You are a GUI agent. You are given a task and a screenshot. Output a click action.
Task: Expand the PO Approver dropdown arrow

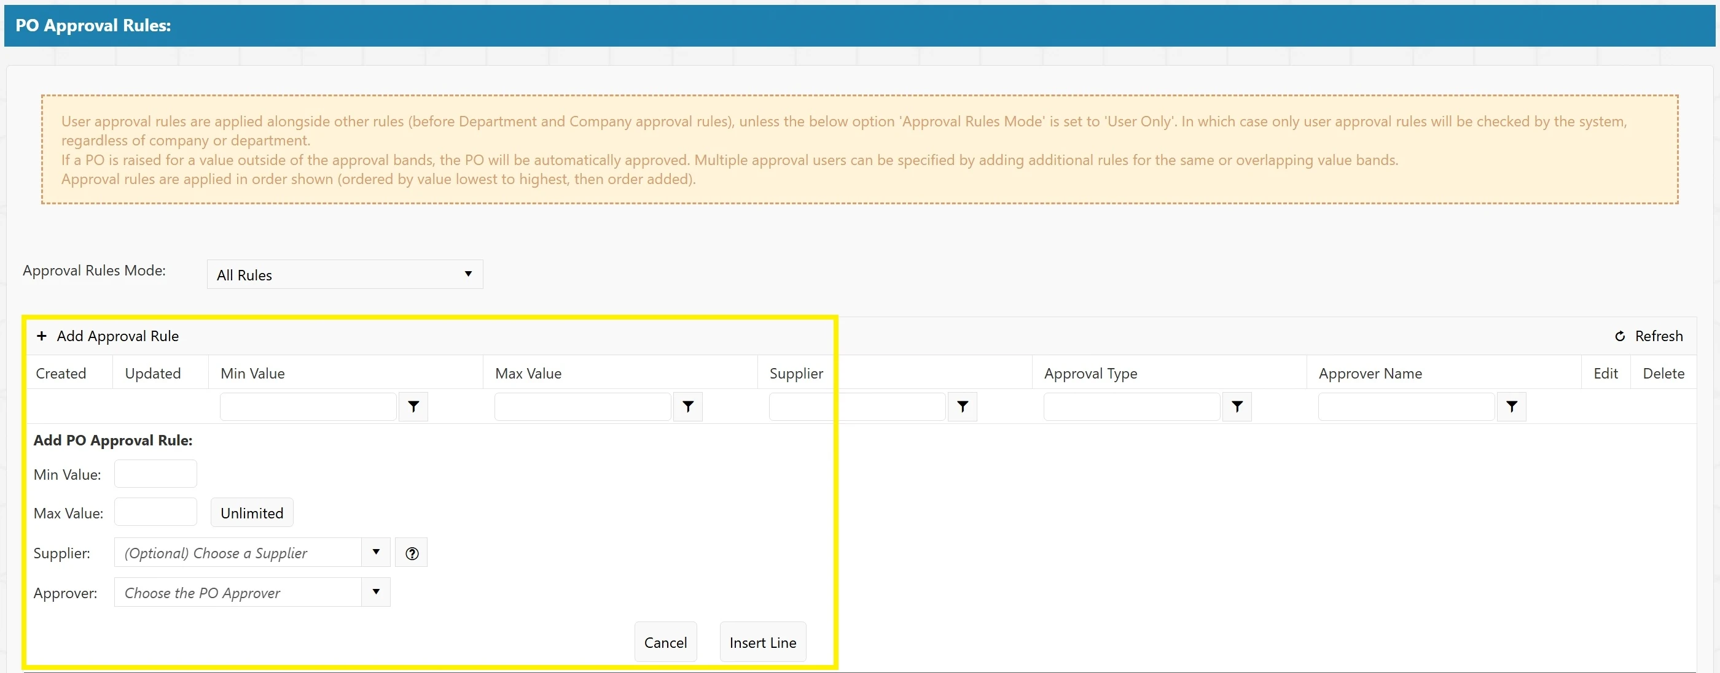tap(376, 592)
